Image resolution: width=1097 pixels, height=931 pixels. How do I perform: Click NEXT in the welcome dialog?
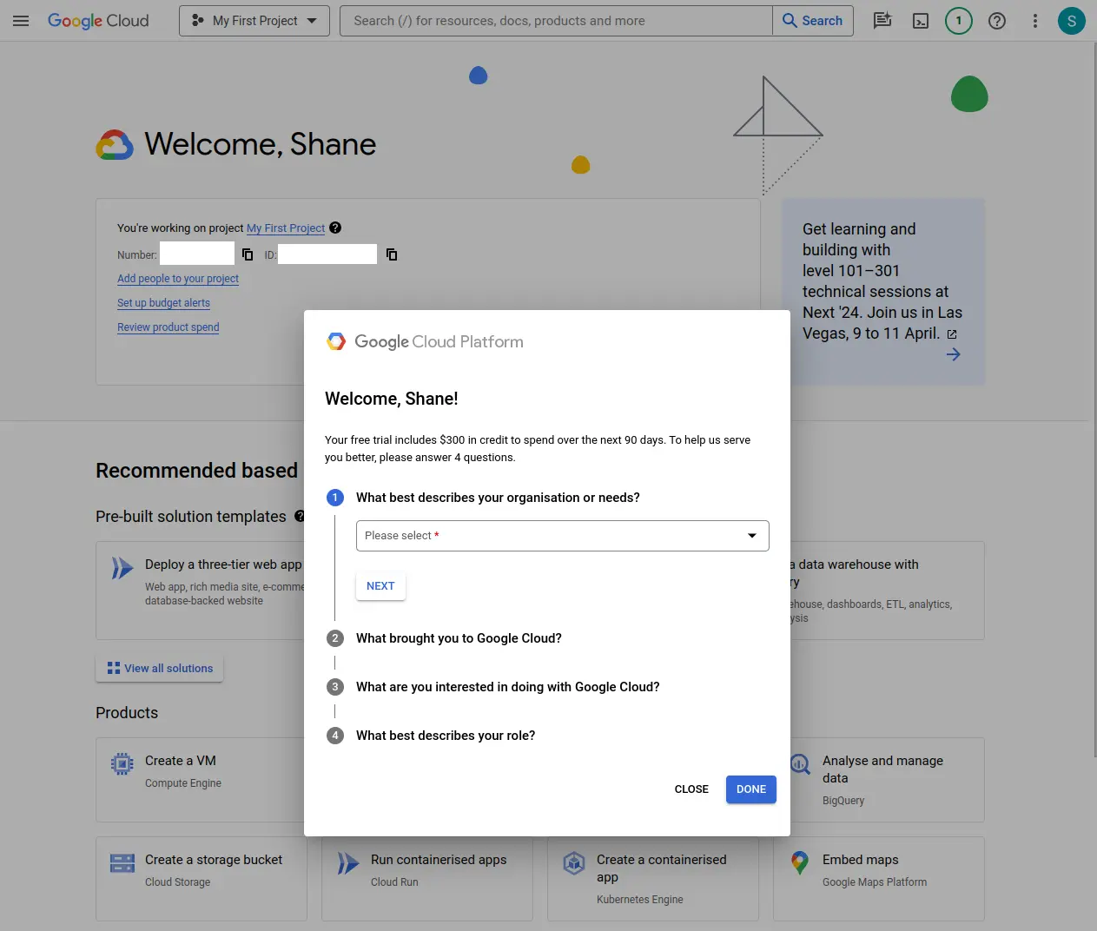[380, 586]
